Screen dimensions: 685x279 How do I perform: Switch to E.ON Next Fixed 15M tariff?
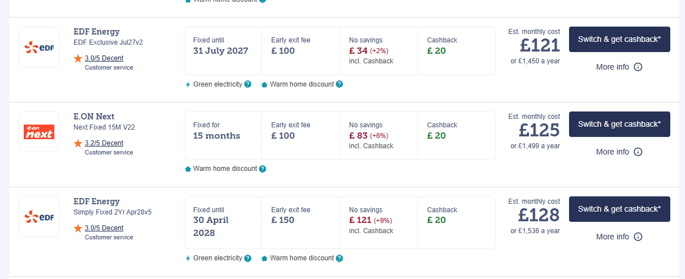point(619,124)
